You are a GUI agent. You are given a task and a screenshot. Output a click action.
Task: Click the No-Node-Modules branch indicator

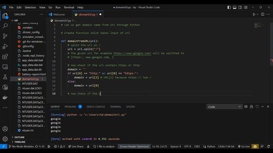tap(21, 146)
